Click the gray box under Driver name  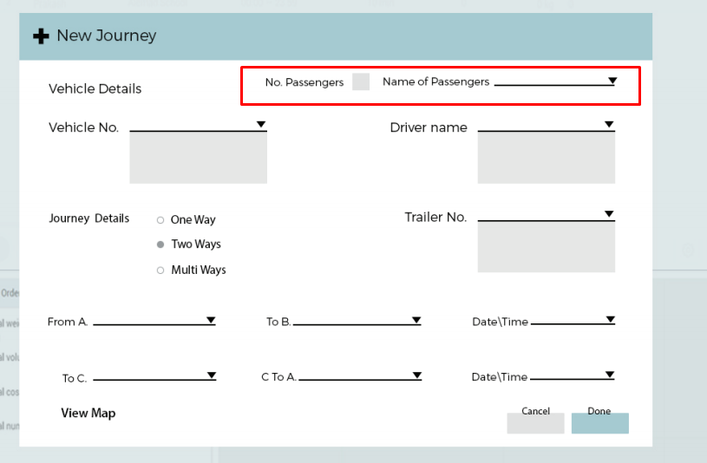click(546, 158)
